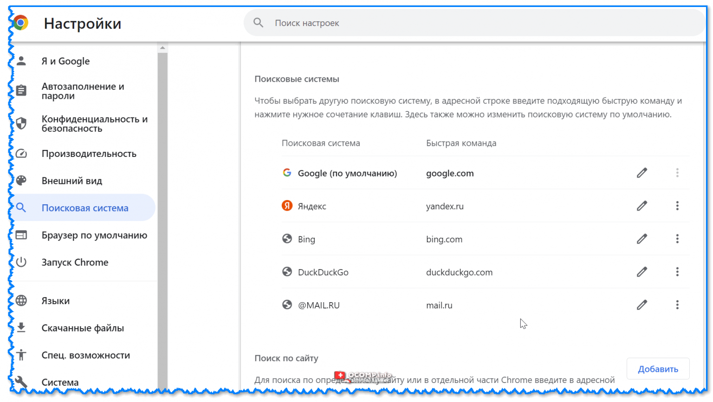The image size is (713, 402).
Task: Go to Внешний вид settings
Action: click(x=83, y=181)
